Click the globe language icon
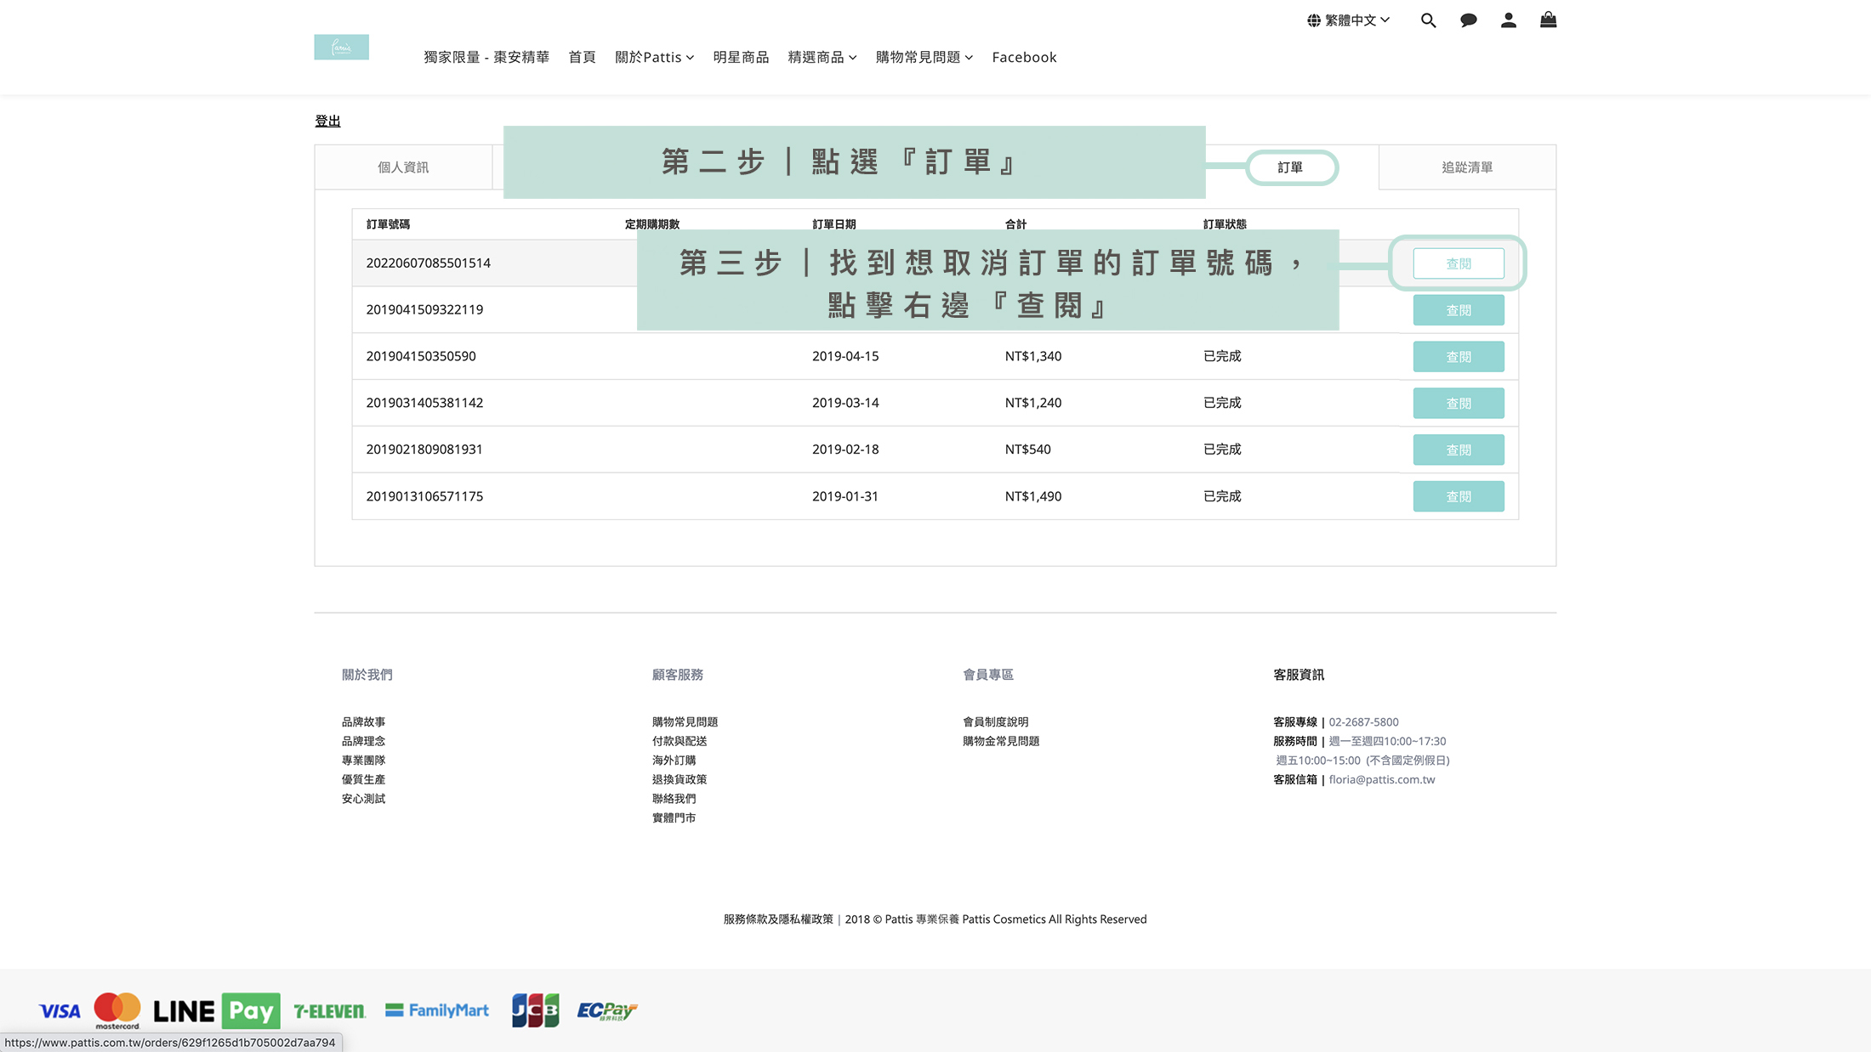 click(1314, 20)
